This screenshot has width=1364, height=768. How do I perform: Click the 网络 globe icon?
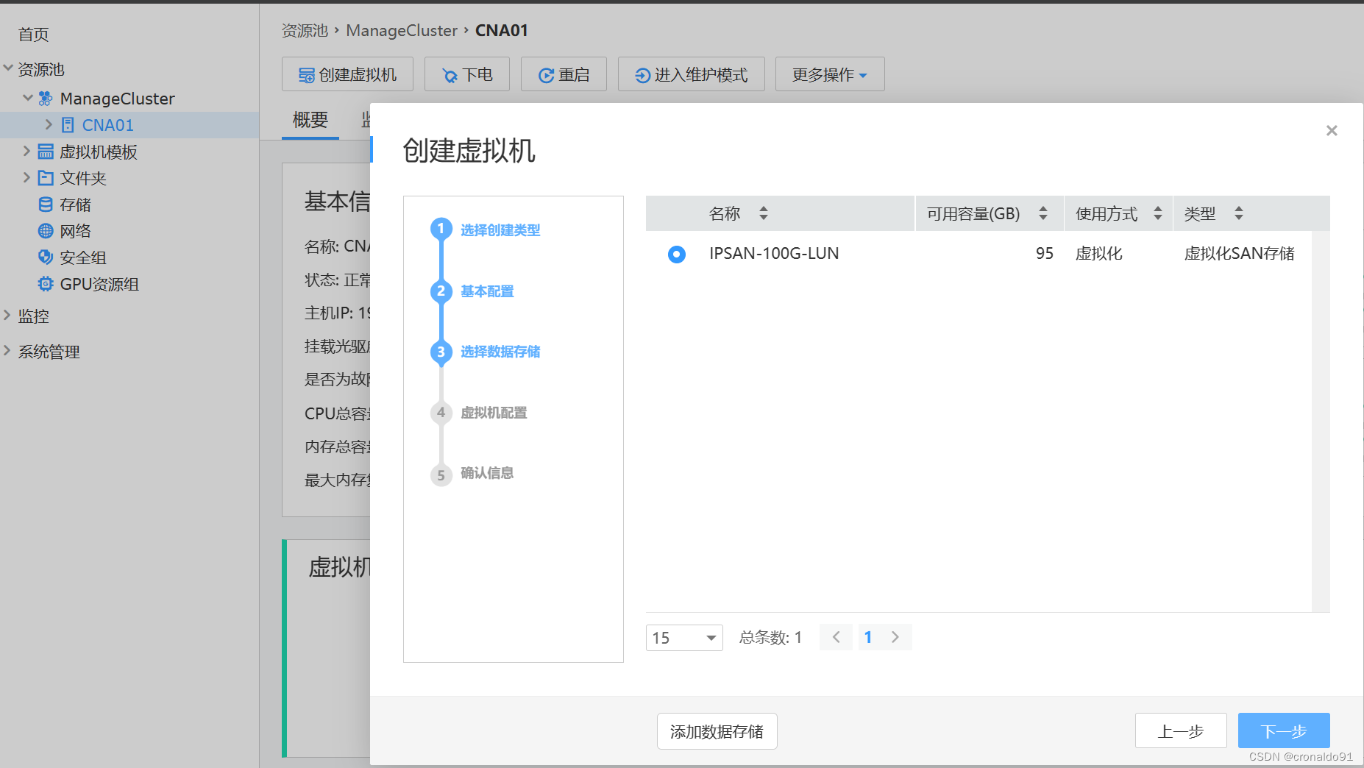pyautogui.click(x=46, y=231)
